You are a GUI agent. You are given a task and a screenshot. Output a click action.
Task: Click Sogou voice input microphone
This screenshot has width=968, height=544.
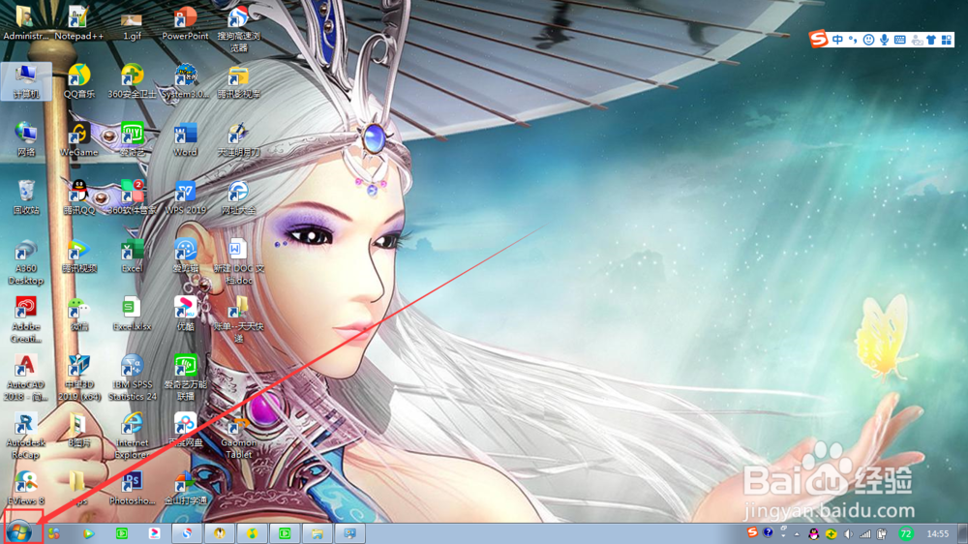(884, 40)
